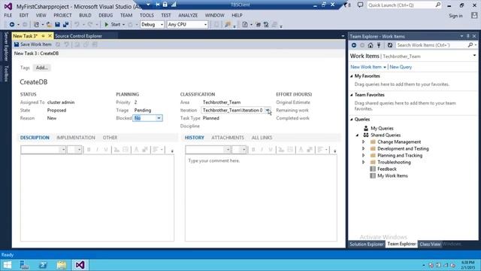
Task: Click the Sign in link
Action: pyautogui.click(x=455, y=16)
